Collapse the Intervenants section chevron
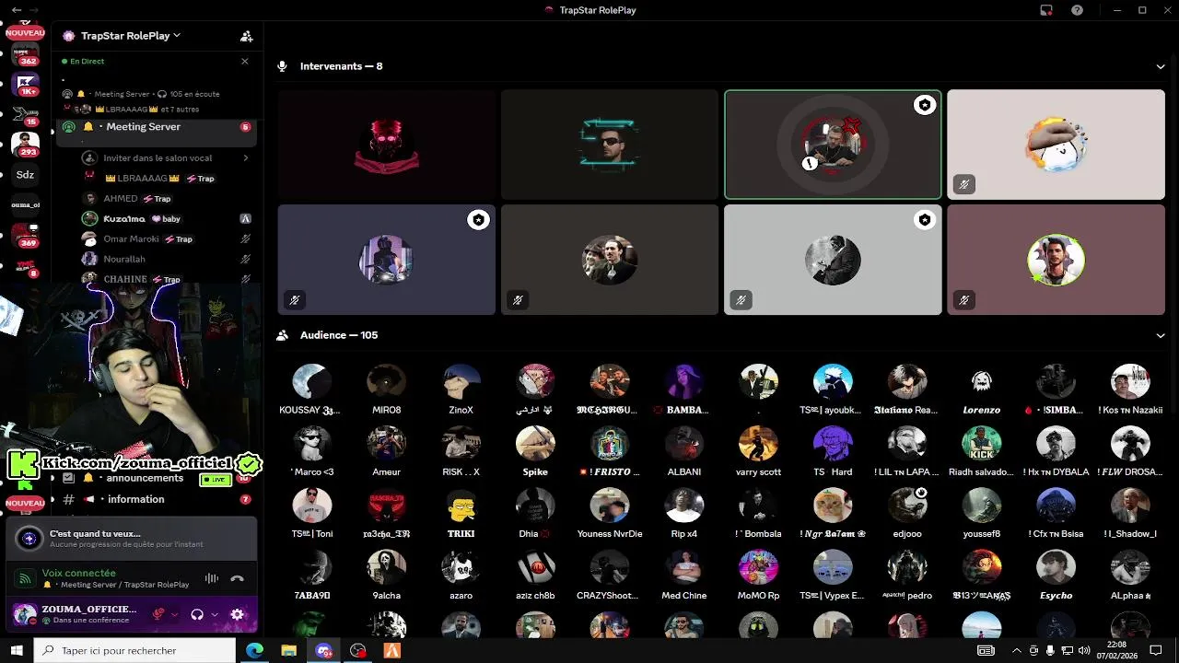Viewport: 1179px width, 663px height. coord(1161,66)
